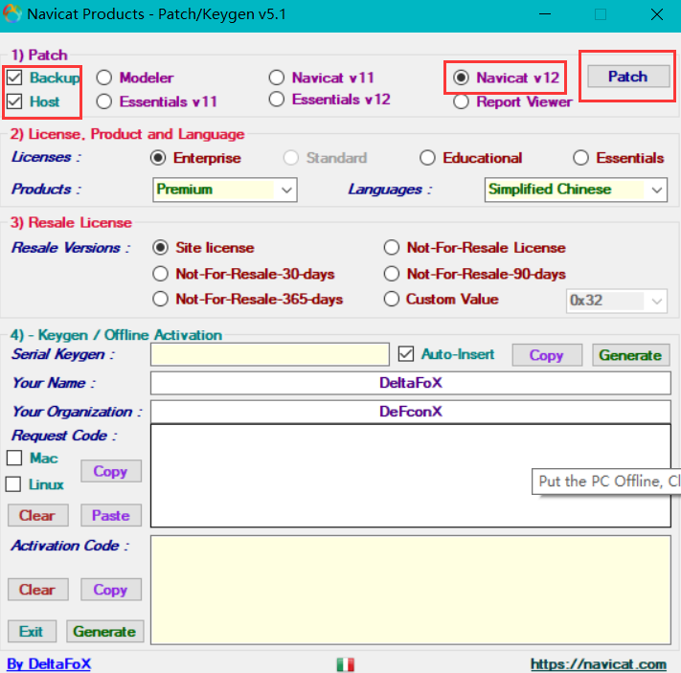Enable the Linux checkbox
Screen dimensions: 681x673
[13, 484]
